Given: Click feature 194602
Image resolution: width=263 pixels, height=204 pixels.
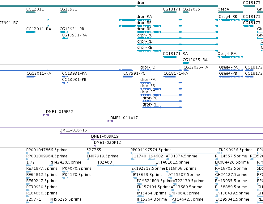Looking at the screenshot, I should [x=156, y=156].
